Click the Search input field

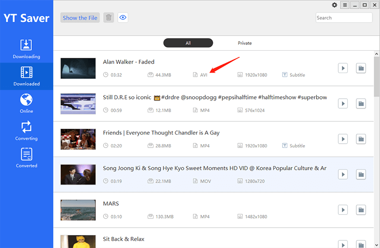(x=344, y=18)
